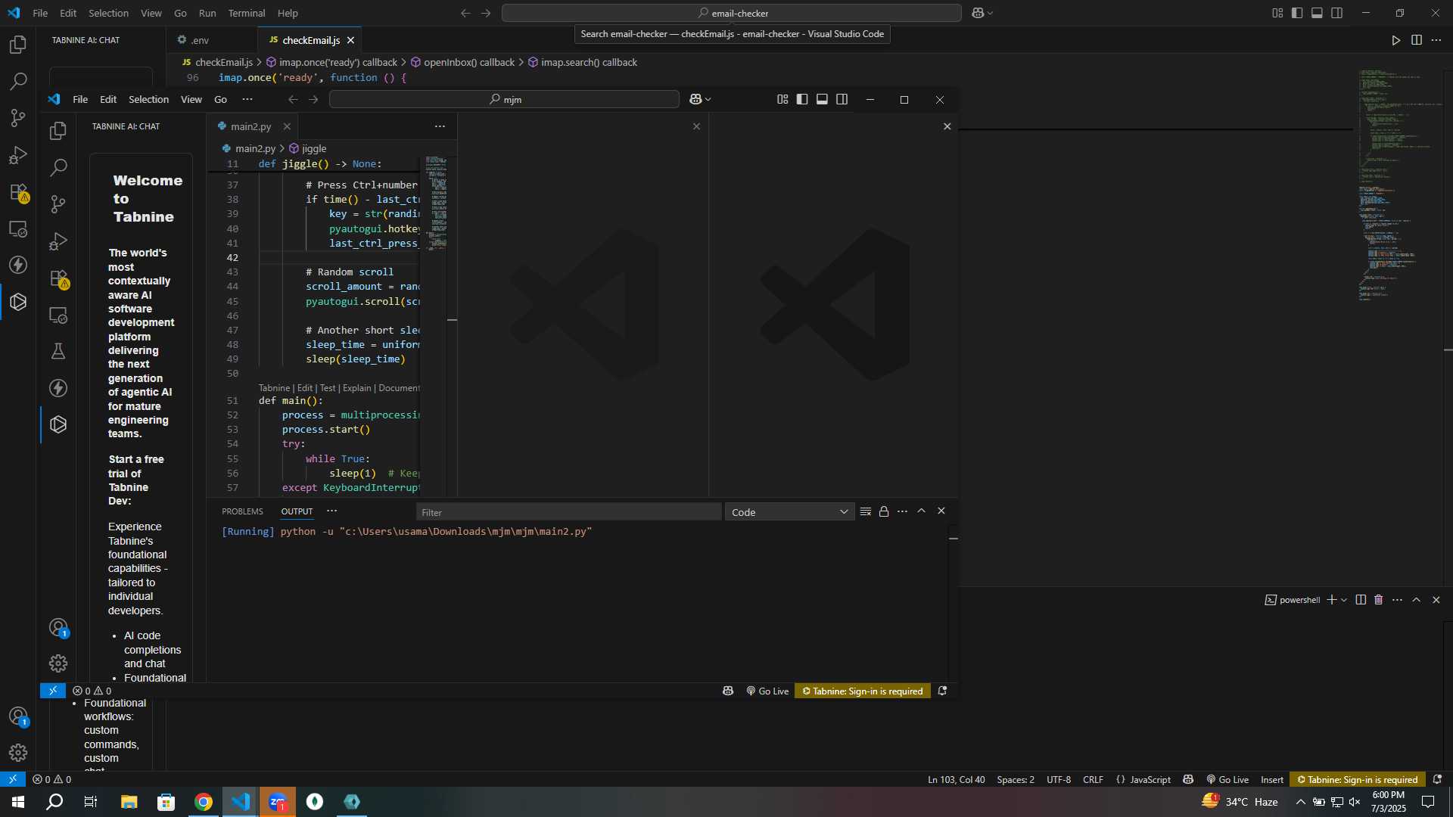Open Tabnine icon in mjm activity bar
The width and height of the screenshot is (1453, 817).
click(x=58, y=424)
